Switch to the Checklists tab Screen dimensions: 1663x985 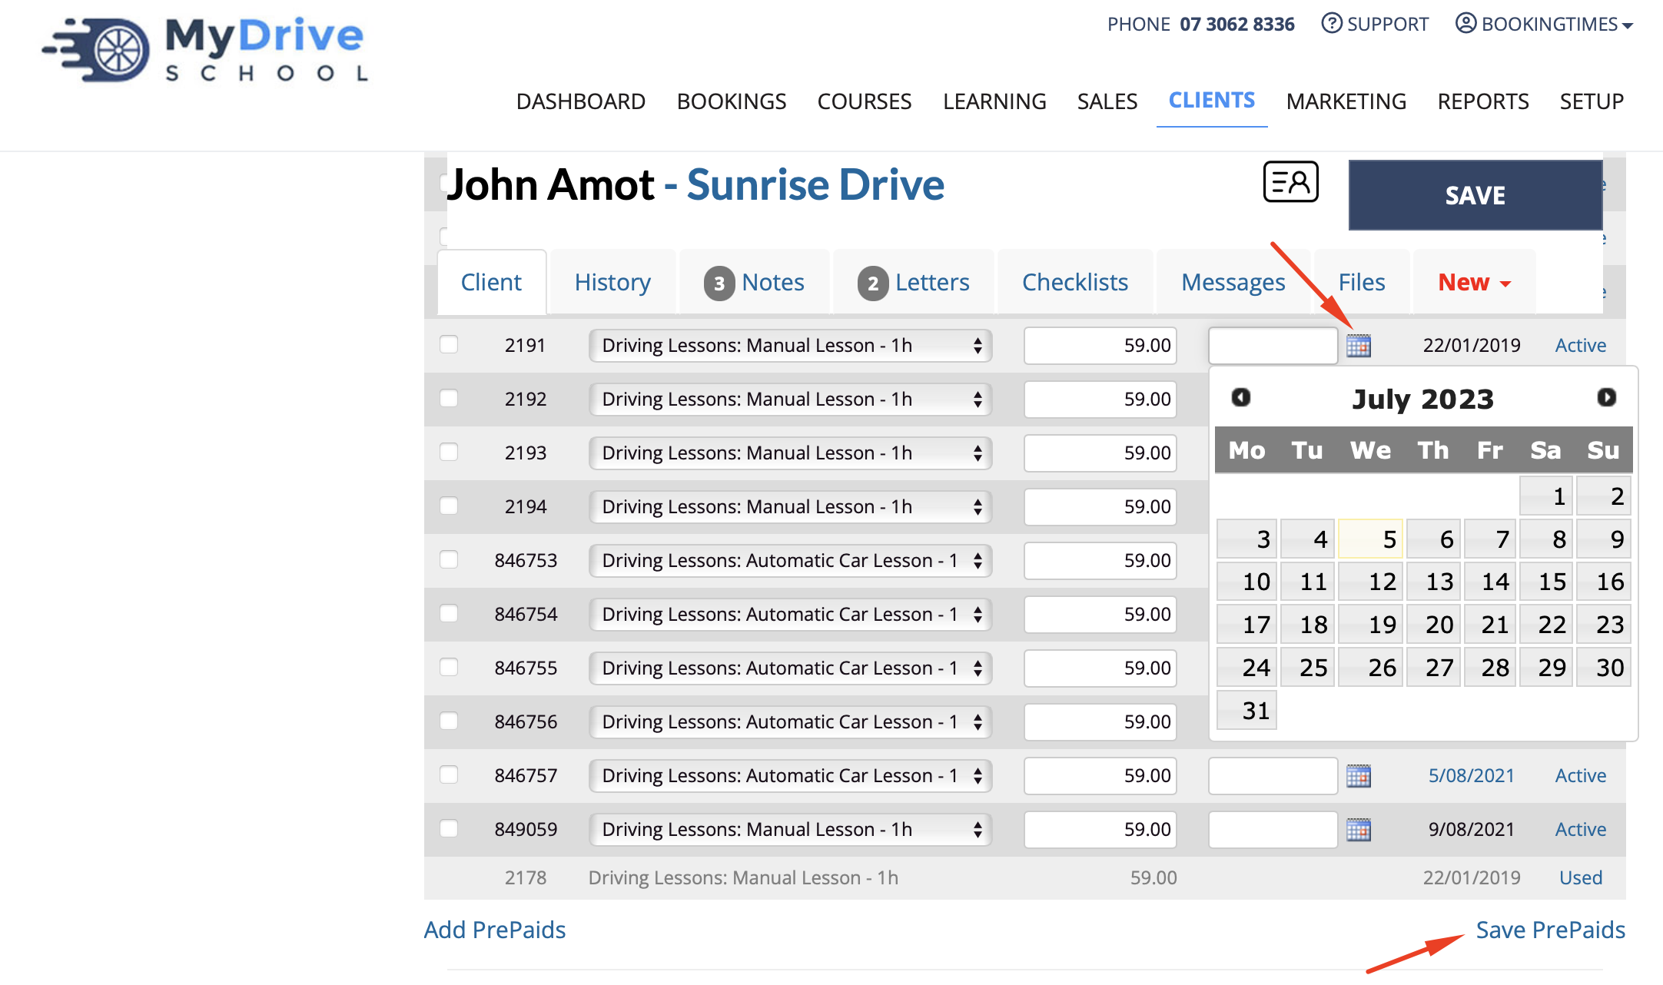pos(1075,283)
